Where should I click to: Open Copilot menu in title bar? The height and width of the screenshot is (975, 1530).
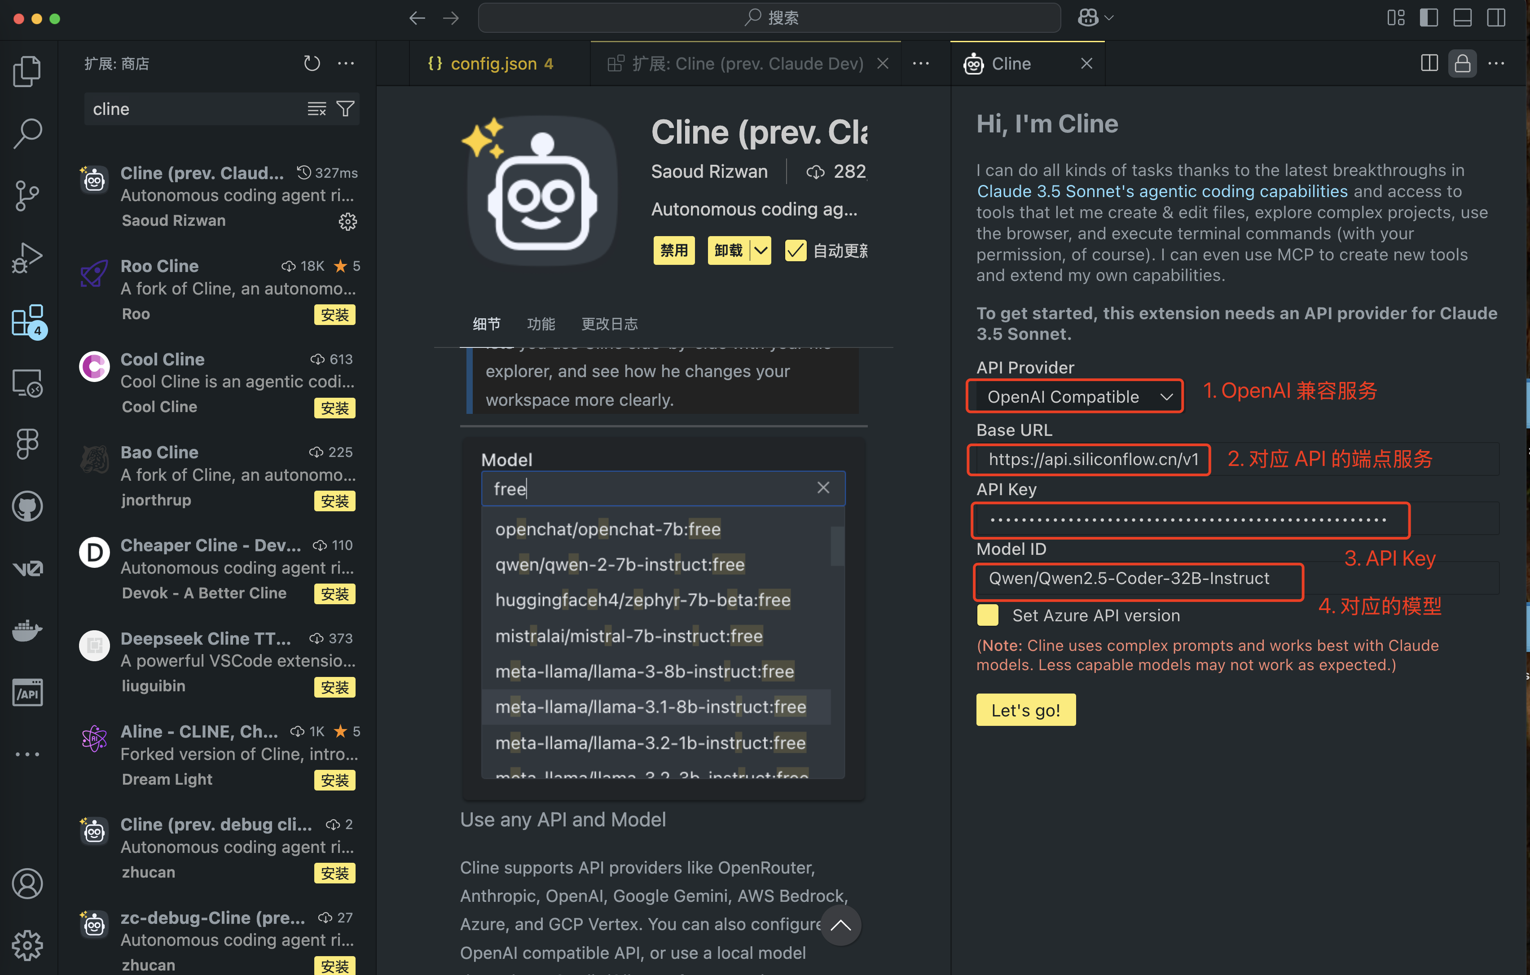point(1095,18)
